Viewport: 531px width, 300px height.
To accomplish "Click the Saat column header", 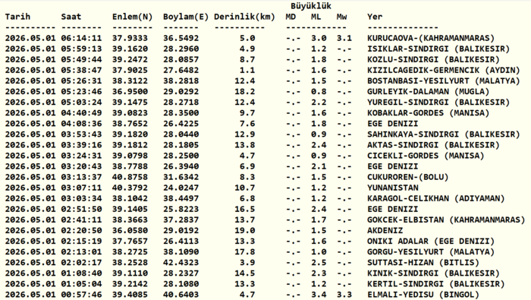I will 71,17.
